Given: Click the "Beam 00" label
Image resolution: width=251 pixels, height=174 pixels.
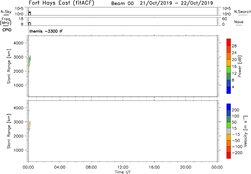Looking at the screenshot, I should click(x=122, y=3).
